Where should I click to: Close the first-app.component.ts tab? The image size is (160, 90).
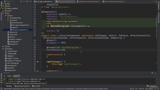pos(53,1)
